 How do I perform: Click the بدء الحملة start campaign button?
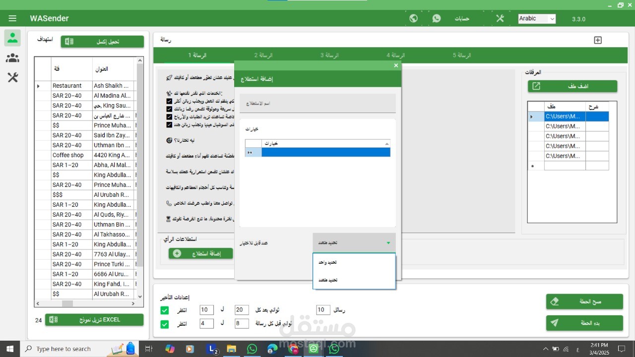coord(584,323)
